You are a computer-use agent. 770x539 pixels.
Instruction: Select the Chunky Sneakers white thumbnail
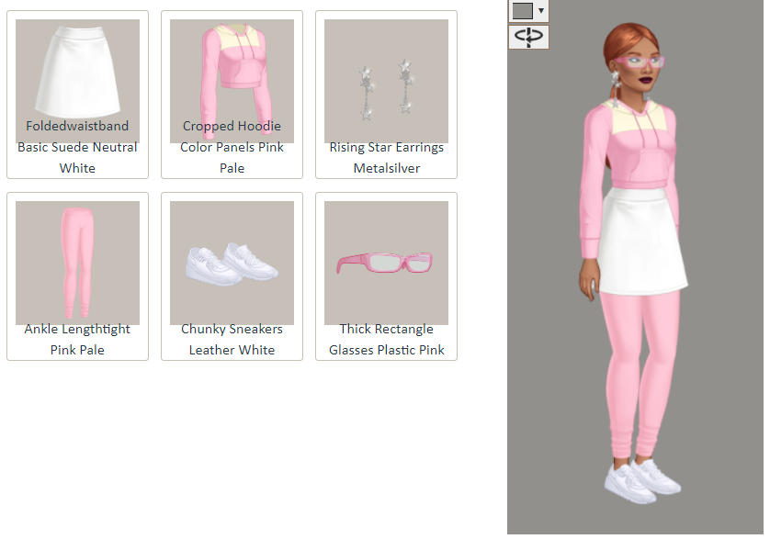[x=232, y=263]
